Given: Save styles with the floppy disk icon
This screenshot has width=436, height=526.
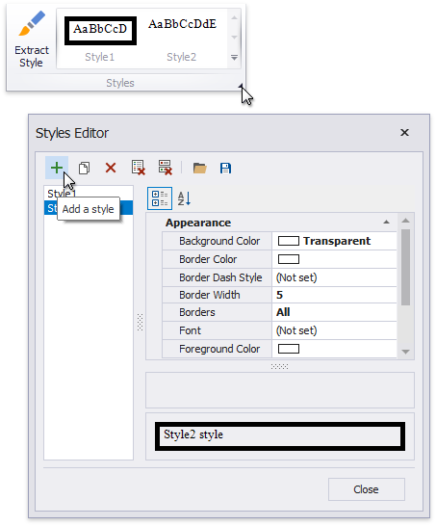Looking at the screenshot, I should 225,168.
